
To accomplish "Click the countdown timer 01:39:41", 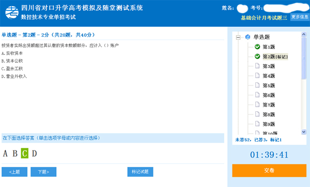I will coord(269,155).
